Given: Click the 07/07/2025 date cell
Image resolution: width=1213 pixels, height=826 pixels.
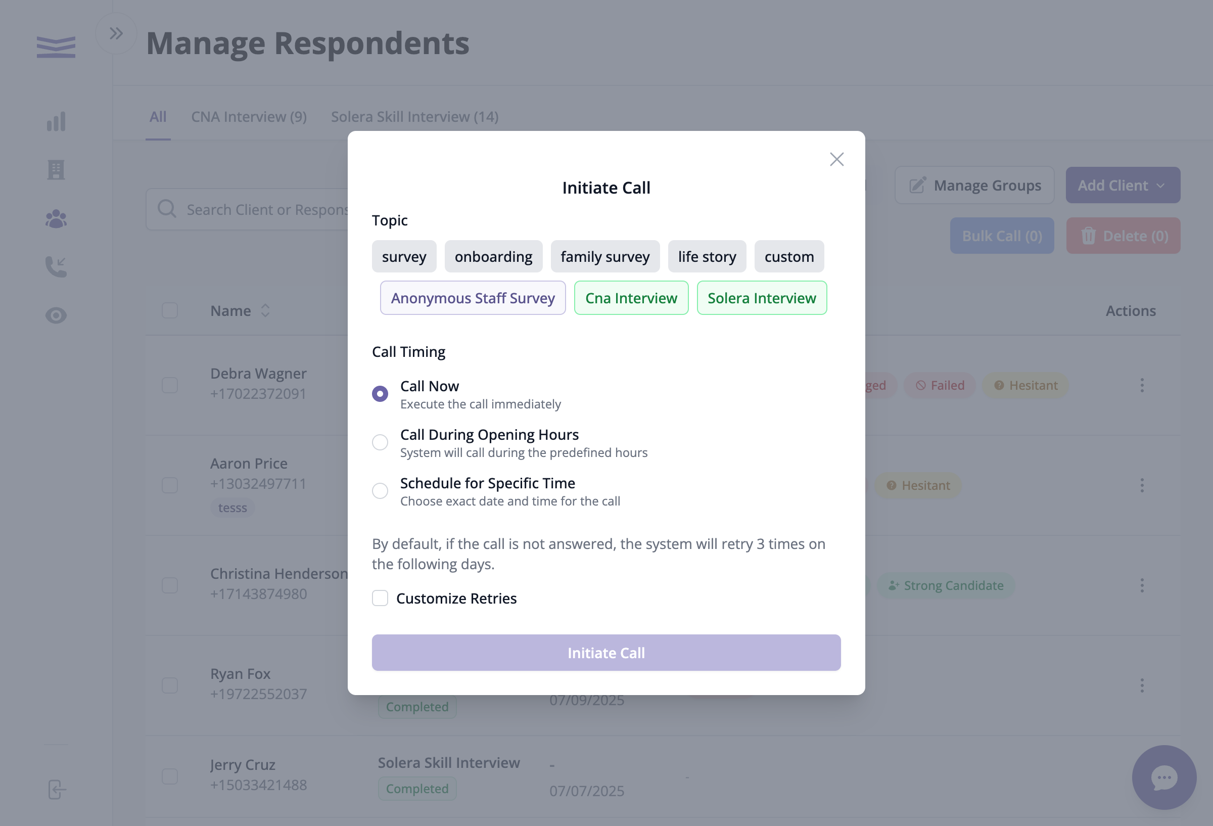Looking at the screenshot, I should point(586,791).
